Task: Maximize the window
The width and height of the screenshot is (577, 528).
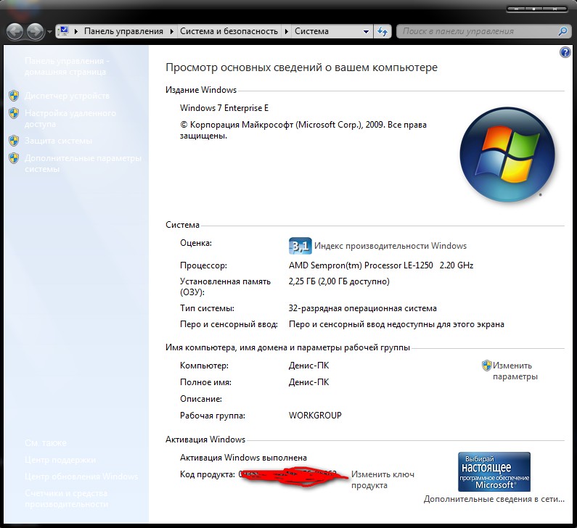Action: (533, 9)
